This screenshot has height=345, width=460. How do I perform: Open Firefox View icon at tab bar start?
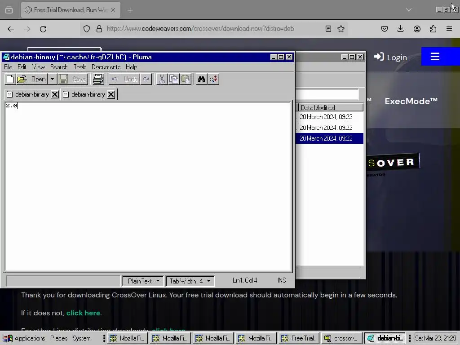click(x=9, y=10)
